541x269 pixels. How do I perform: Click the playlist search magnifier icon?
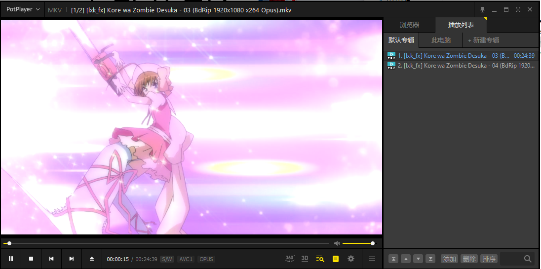(x=528, y=259)
